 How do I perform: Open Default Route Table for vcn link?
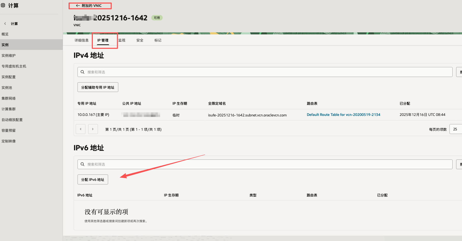click(x=343, y=115)
